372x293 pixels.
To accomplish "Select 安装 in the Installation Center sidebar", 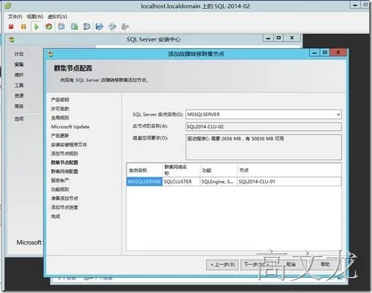I will click(x=19, y=65).
